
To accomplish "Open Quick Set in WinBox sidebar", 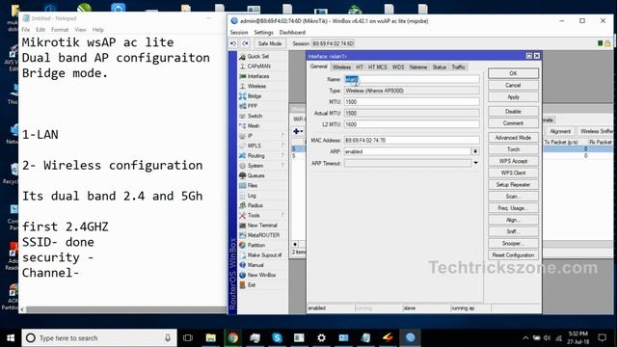I will pos(257,56).
